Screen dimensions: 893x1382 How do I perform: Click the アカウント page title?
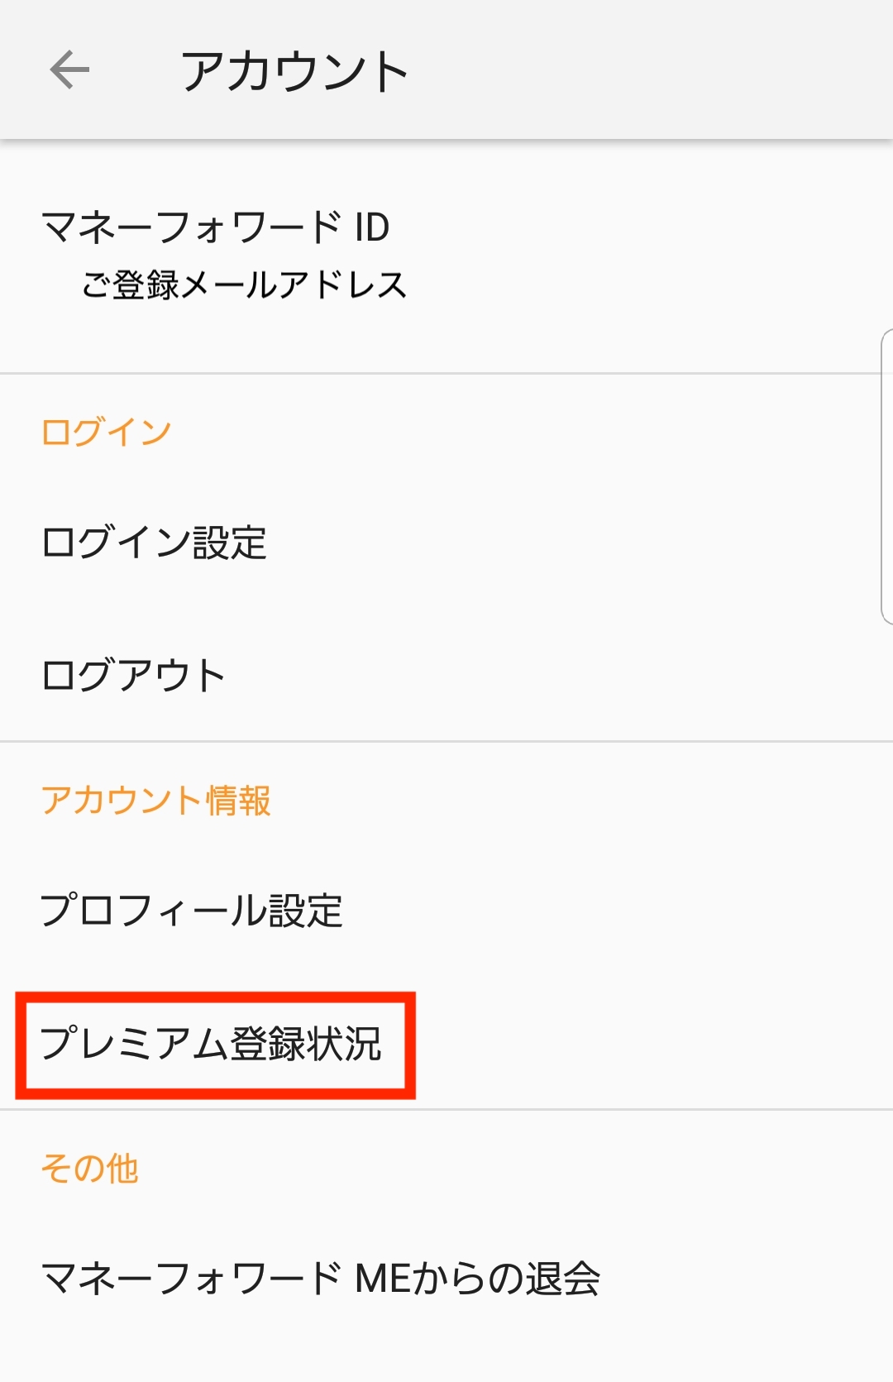(295, 71)
